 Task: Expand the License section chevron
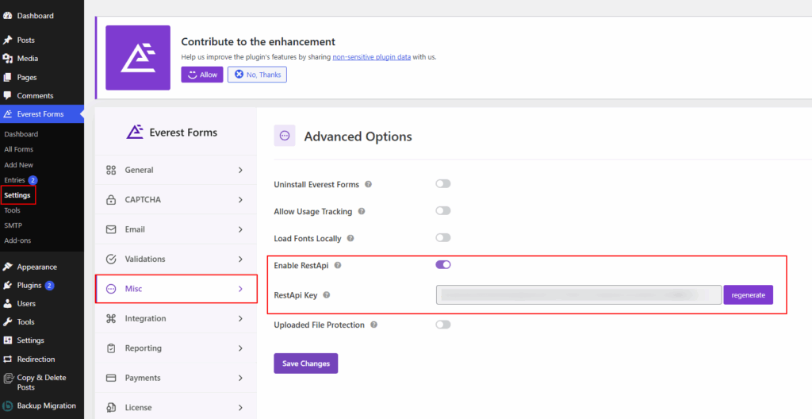point(240,408)
